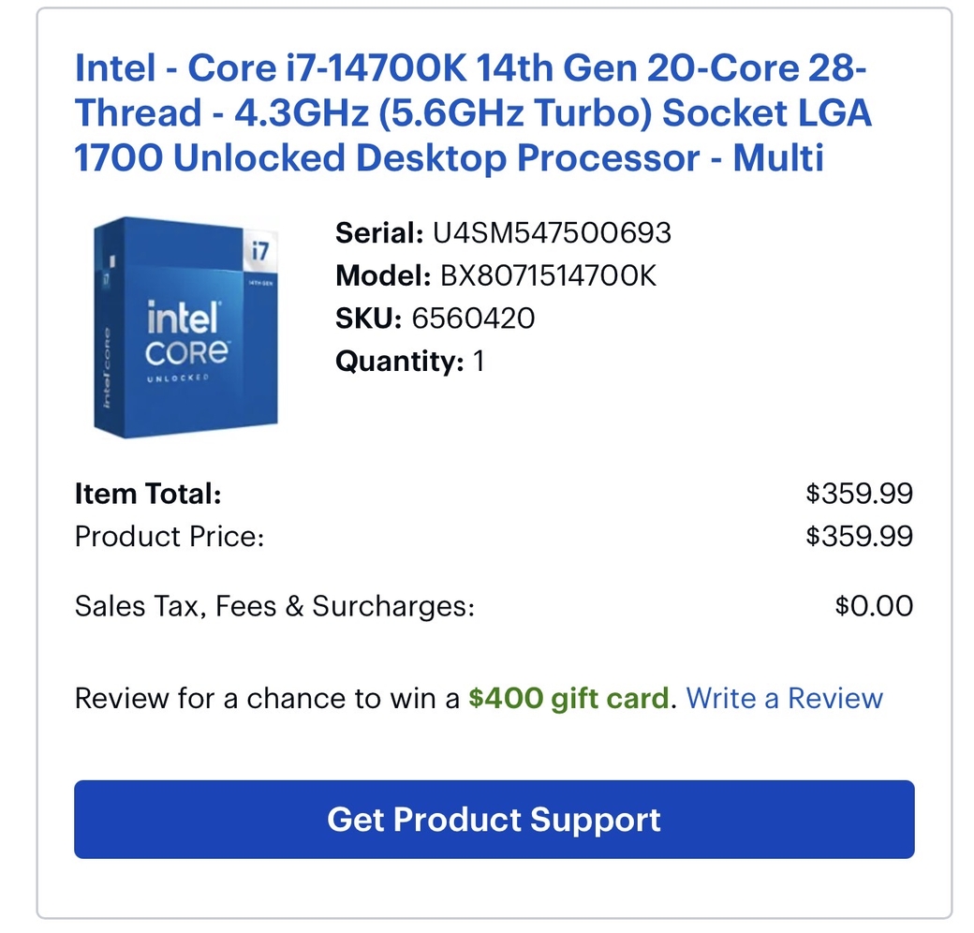Click the Serial label
This screenshot has width=974, height=933.
coord(379,233)
